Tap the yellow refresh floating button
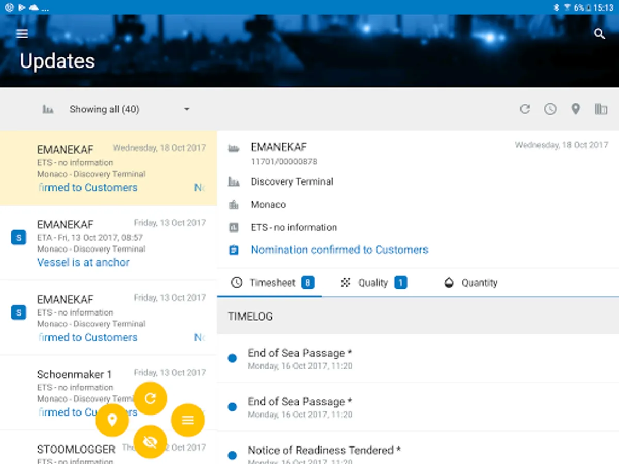This screenshot has width=619, height=464. 150,398
